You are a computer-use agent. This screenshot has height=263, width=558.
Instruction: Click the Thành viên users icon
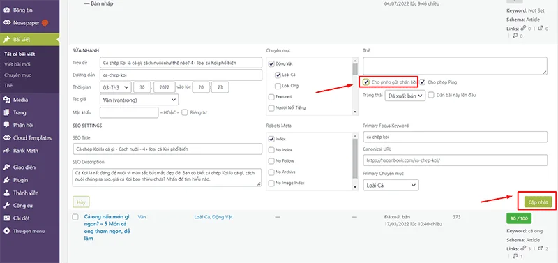(6, 193)
